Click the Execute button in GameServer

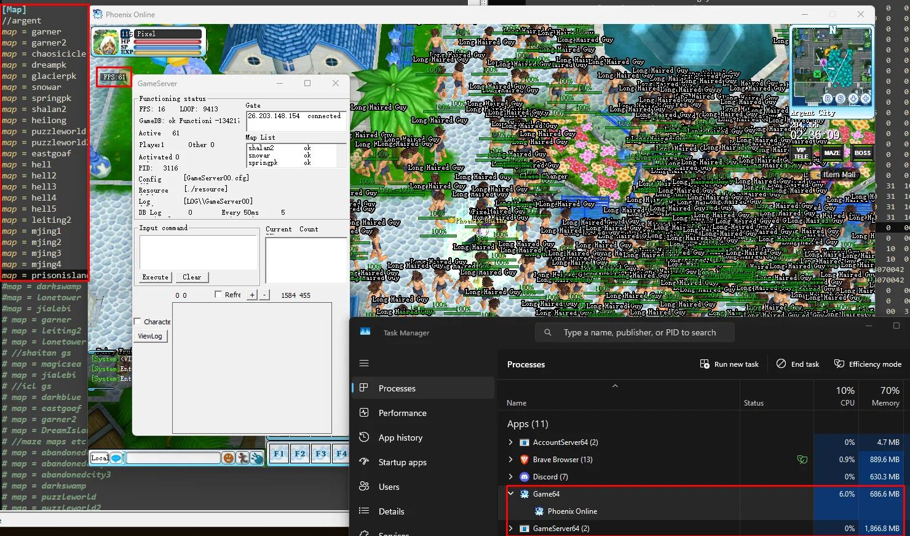click(155, 278)
